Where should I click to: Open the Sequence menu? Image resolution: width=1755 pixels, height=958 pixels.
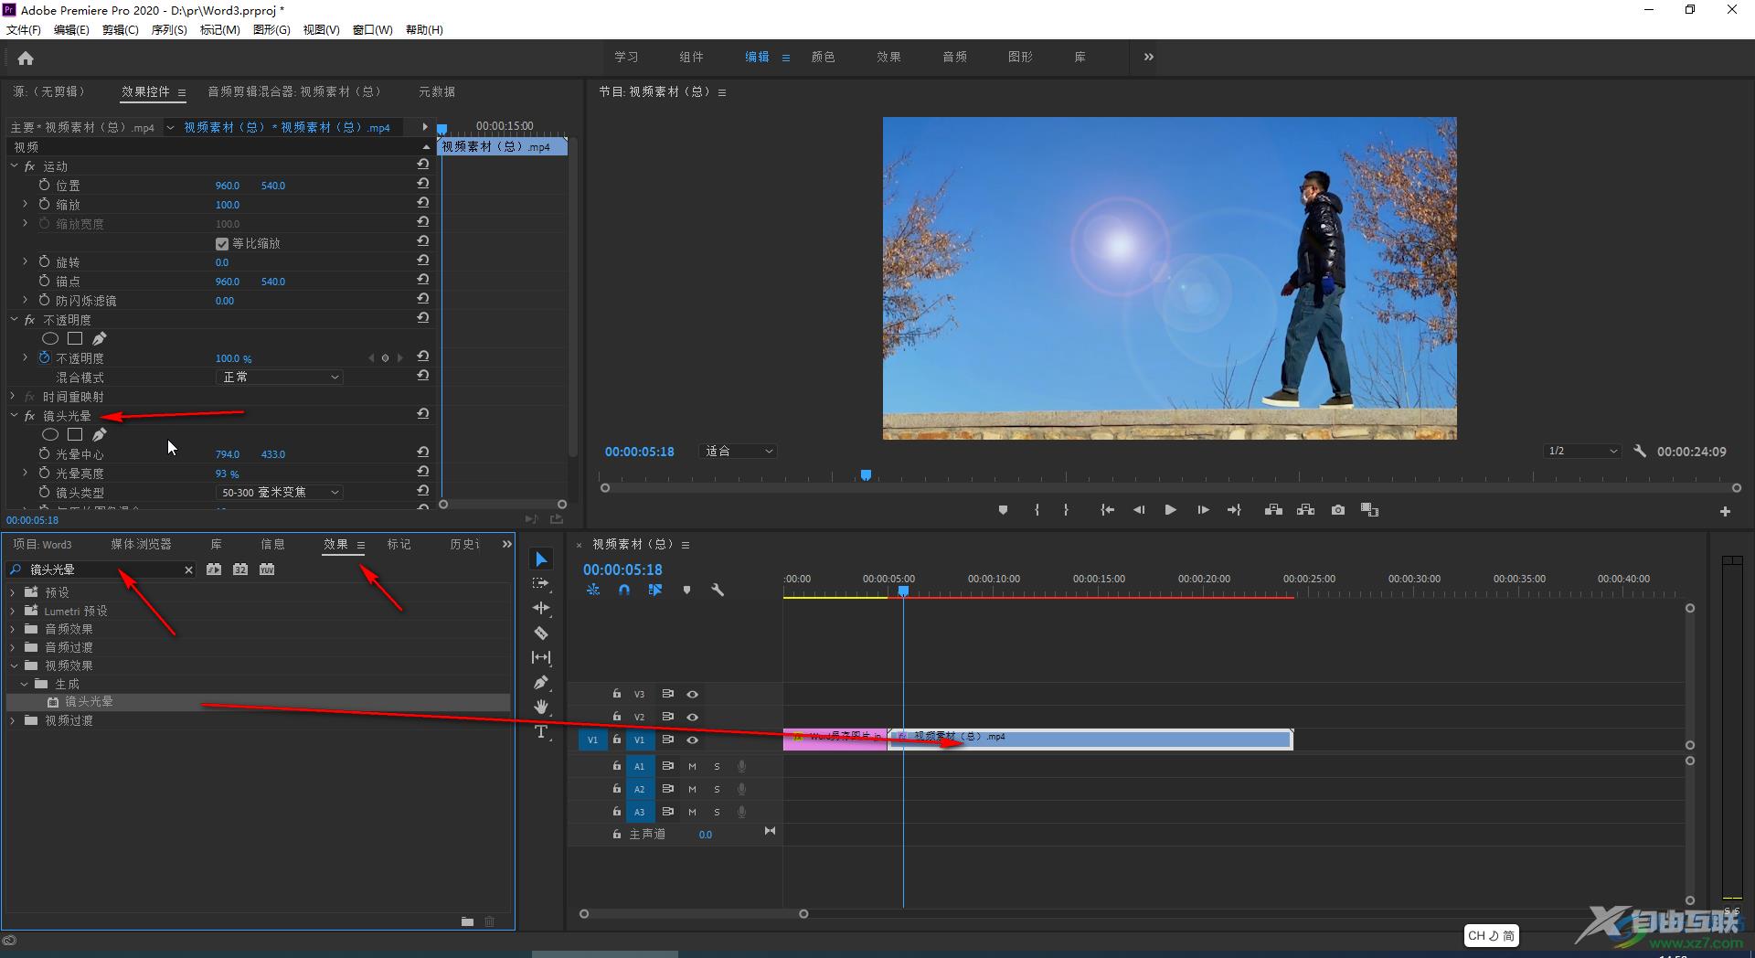[169, 30]
